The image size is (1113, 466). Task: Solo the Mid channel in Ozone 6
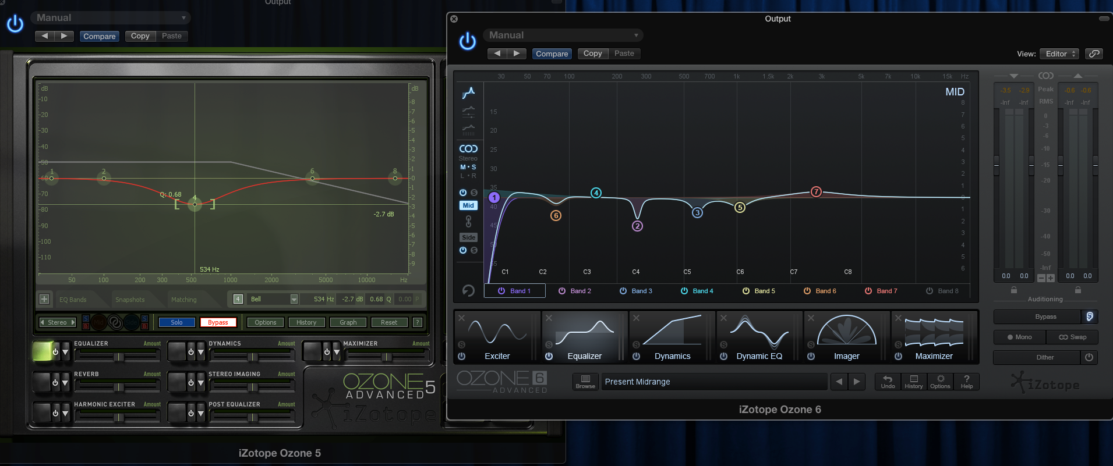[474, 193]
